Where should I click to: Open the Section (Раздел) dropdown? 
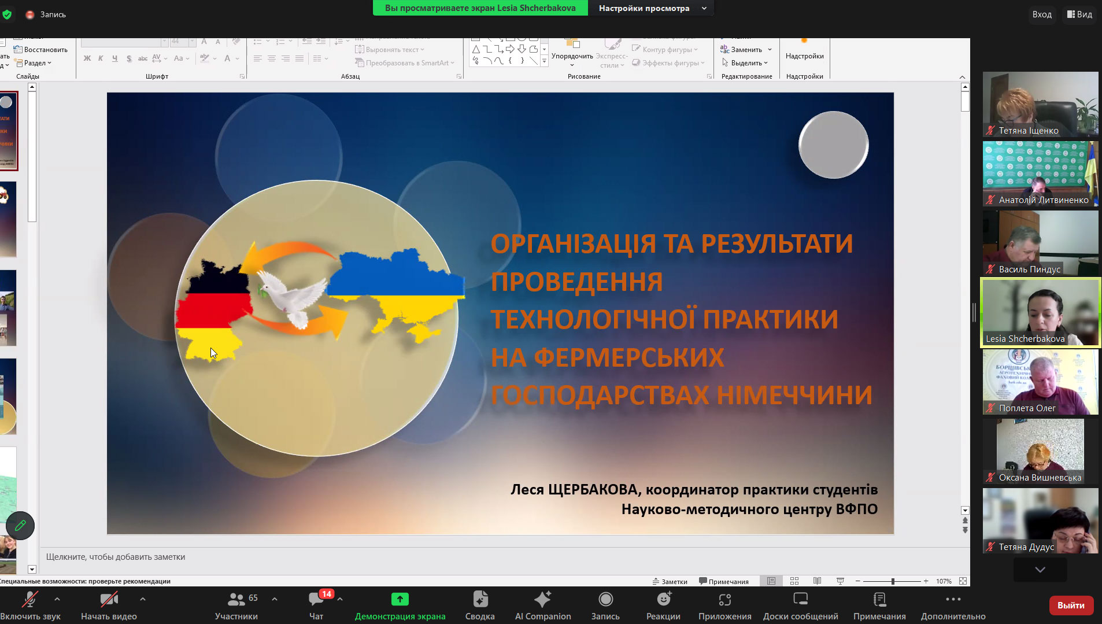(34, 63)
